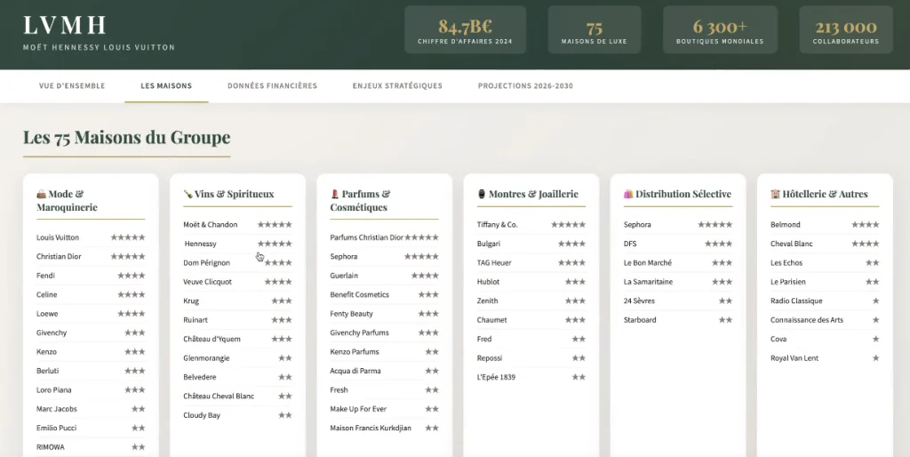This screenshot has height=457, width=910.
Task: Select the Benefit Cosmetics row
Action: click(384, 294)
